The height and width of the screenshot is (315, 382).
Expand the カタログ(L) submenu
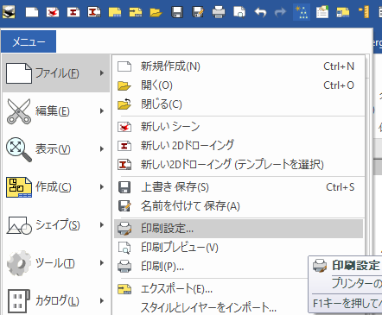pyautogui.click(x=56, y=301)
